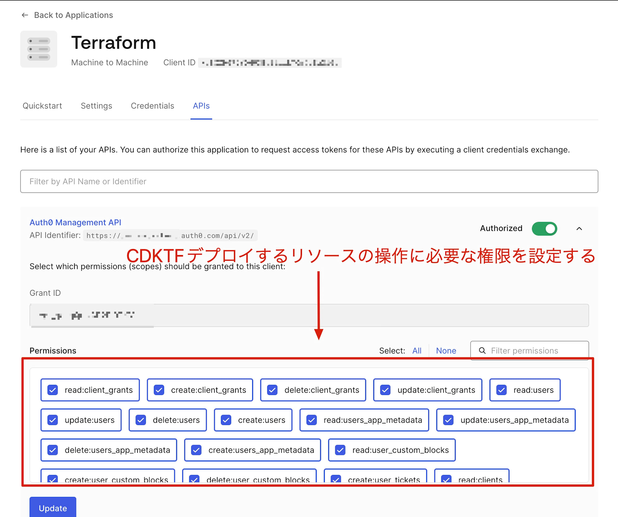This screenshot has width=618, height=517.
Task: Open the Quickstart tab
Action: [x=42, y=106]
